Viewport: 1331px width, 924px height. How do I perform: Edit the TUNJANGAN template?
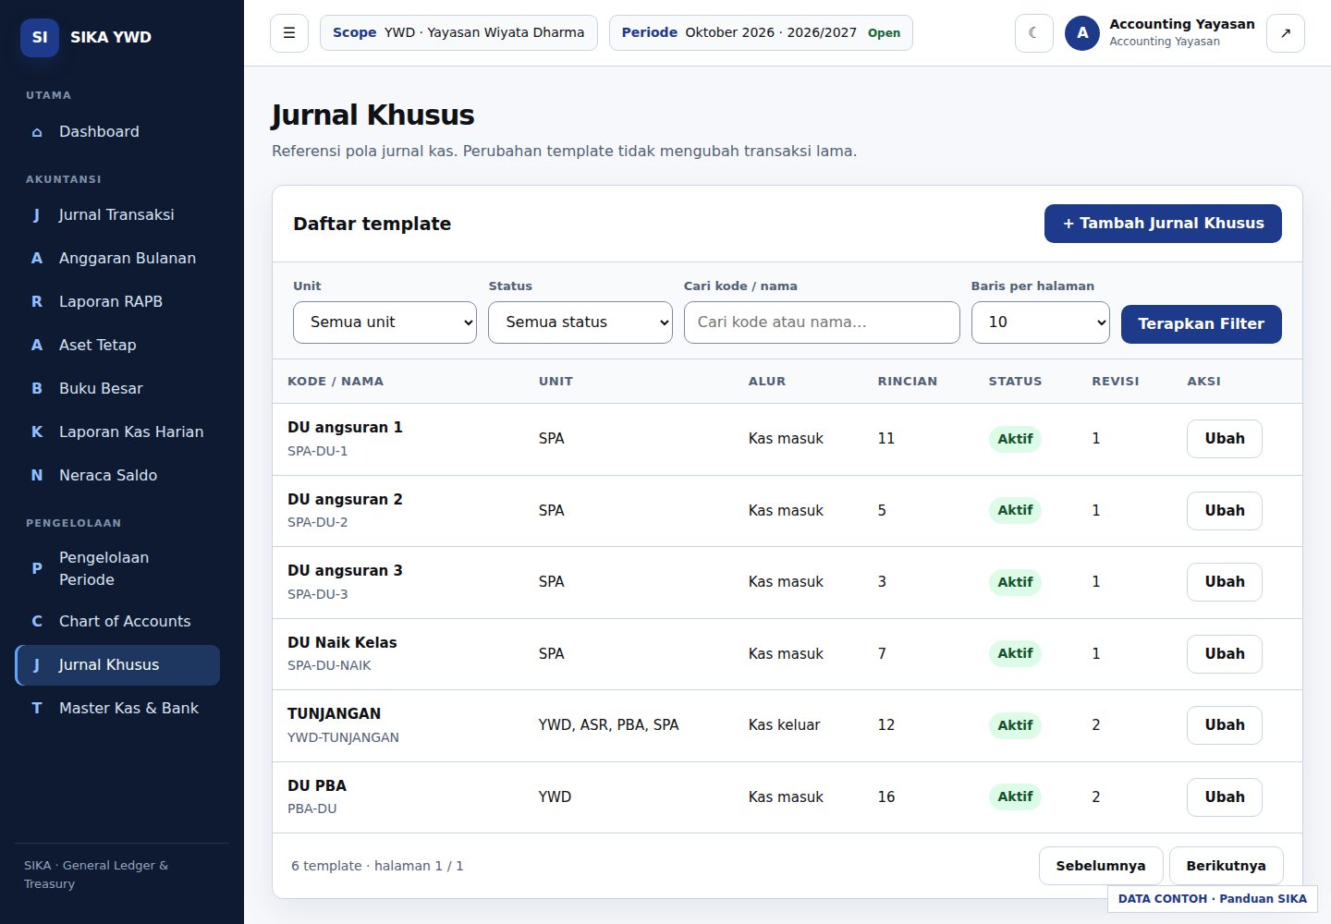[1225, 725]
